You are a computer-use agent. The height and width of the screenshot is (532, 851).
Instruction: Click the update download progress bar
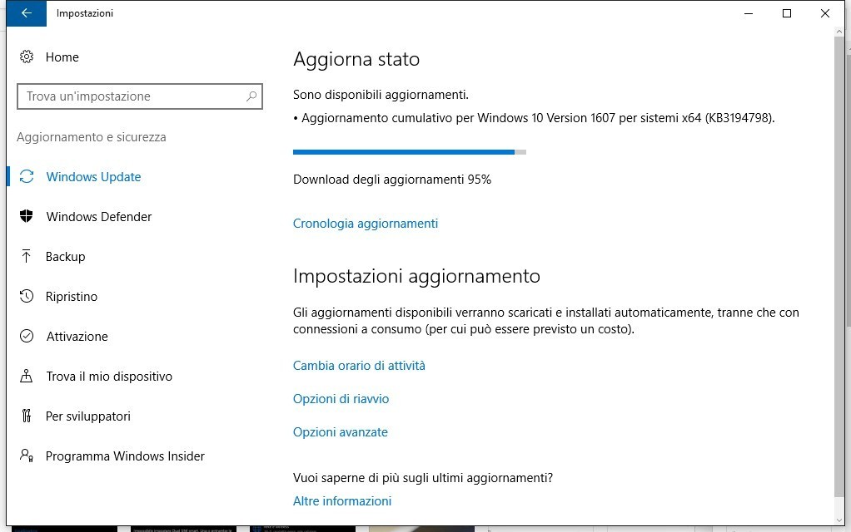(x=409, y=152)
